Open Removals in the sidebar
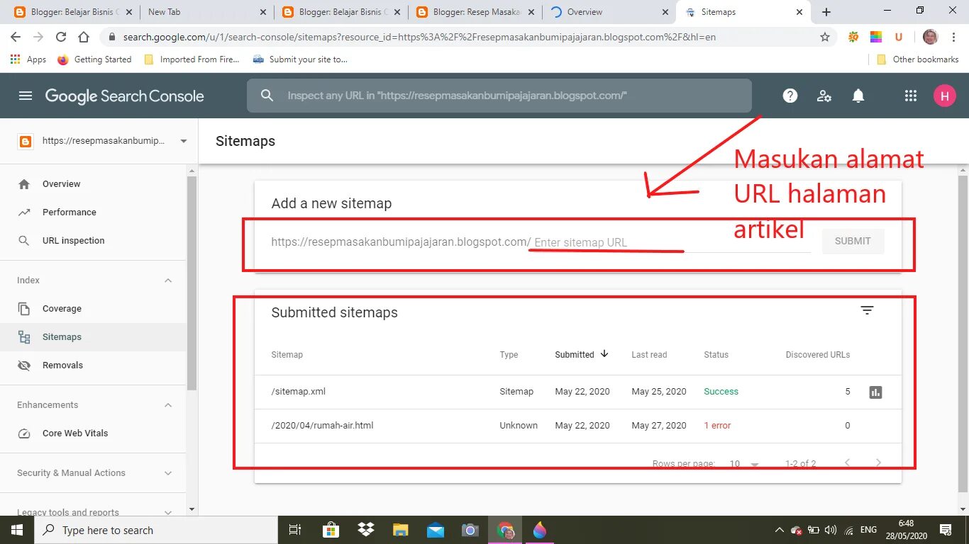This screenshot has width=969, height=544. pyautogui.click(x=93, y=365)
